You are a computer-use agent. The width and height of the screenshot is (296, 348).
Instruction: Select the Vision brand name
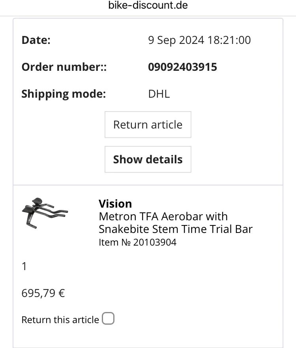click(x=115, y=204)
